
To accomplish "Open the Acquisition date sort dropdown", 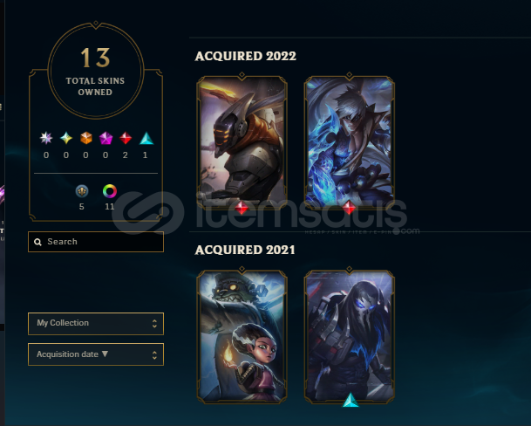I will (96, 354).
